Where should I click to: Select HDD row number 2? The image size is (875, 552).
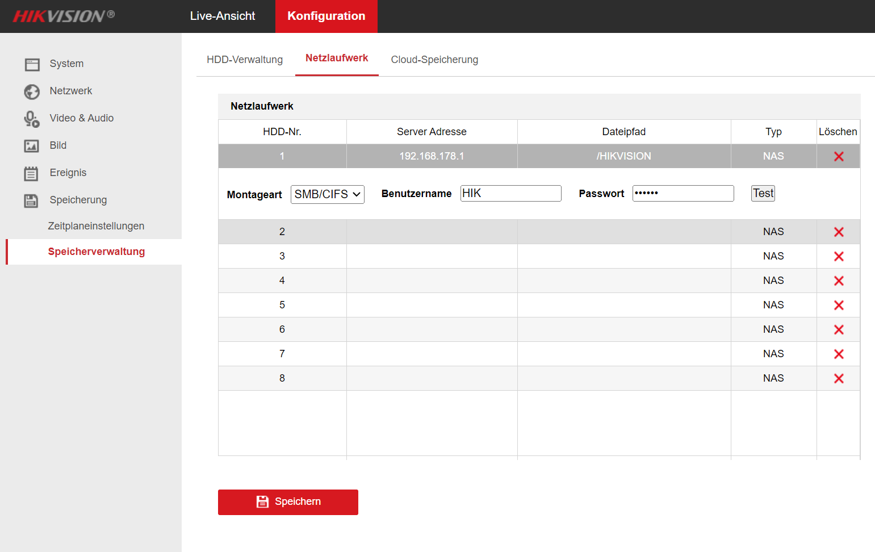coord(282,232)
